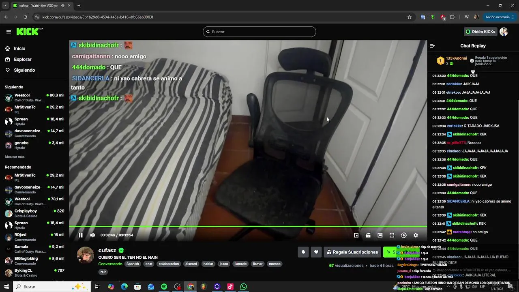
Task: Click Regala Suscripciones button
Action: pos(352,252)
